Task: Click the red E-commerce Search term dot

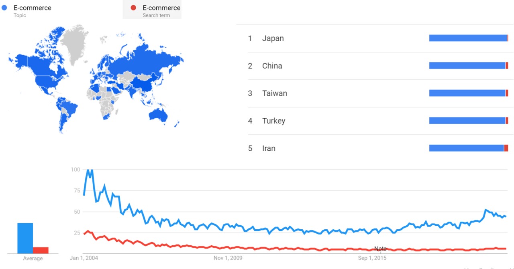Action: 134,8
